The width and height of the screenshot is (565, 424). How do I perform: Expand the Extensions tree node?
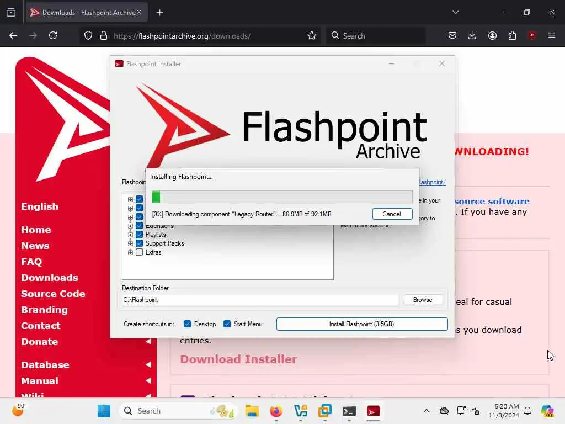[x=130, y=226]
